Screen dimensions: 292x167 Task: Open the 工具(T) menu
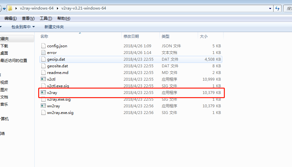click(46, 18)
